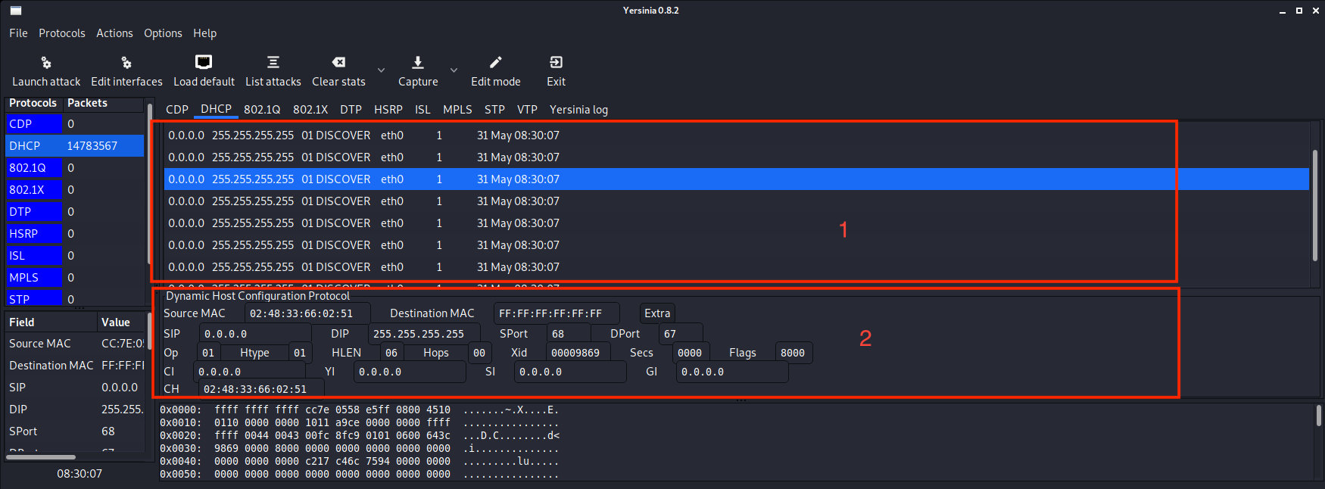This screenshot has height=489, width=1325.
Task: Toggle Edit mode with the pencil icon
Action: click(x=496, y=62)
